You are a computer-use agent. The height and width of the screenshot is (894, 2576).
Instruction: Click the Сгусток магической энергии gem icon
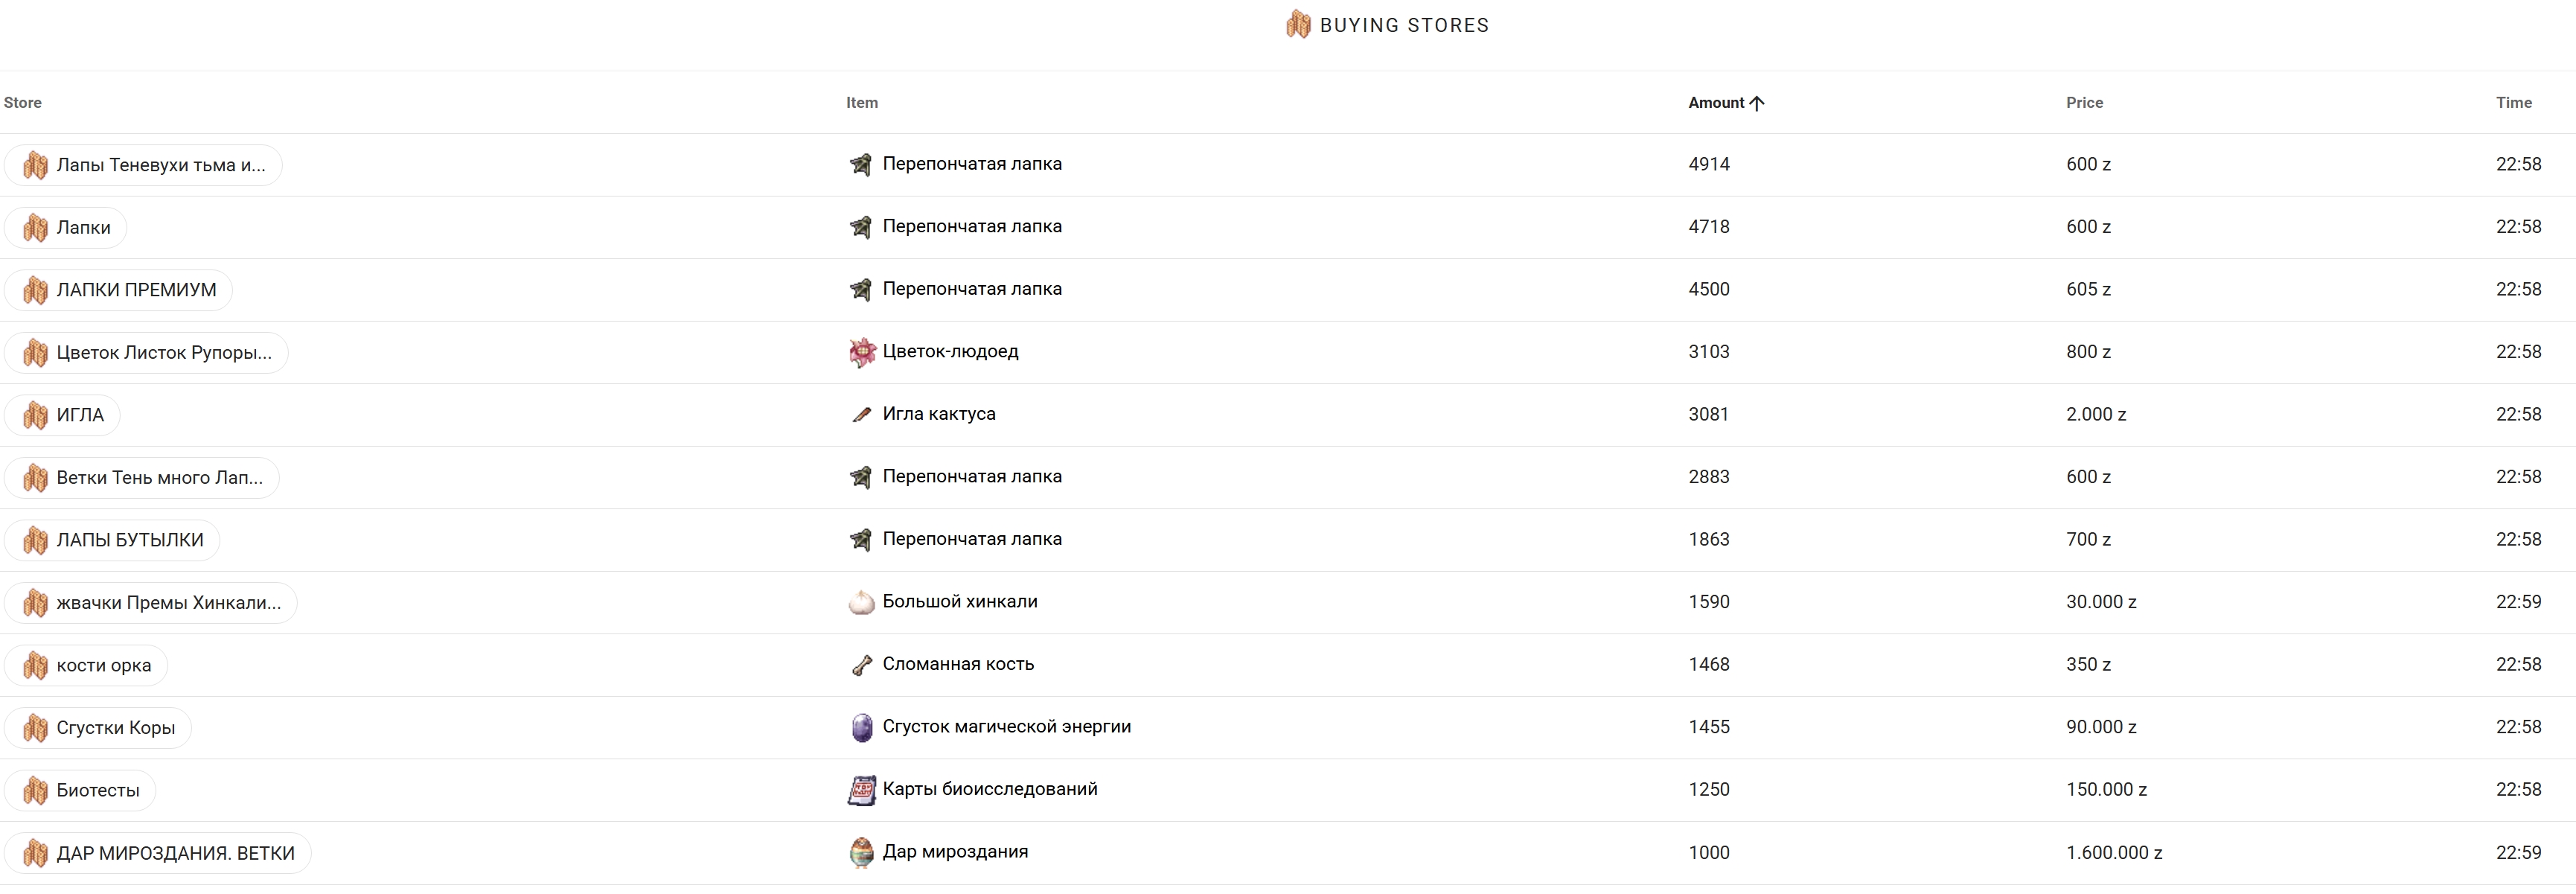tap(861, 728)
